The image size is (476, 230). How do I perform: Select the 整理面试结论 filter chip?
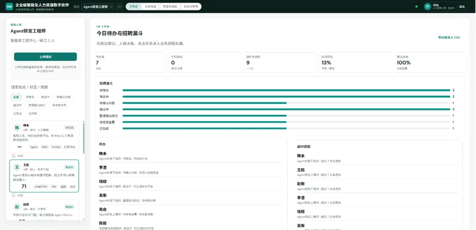37,105
